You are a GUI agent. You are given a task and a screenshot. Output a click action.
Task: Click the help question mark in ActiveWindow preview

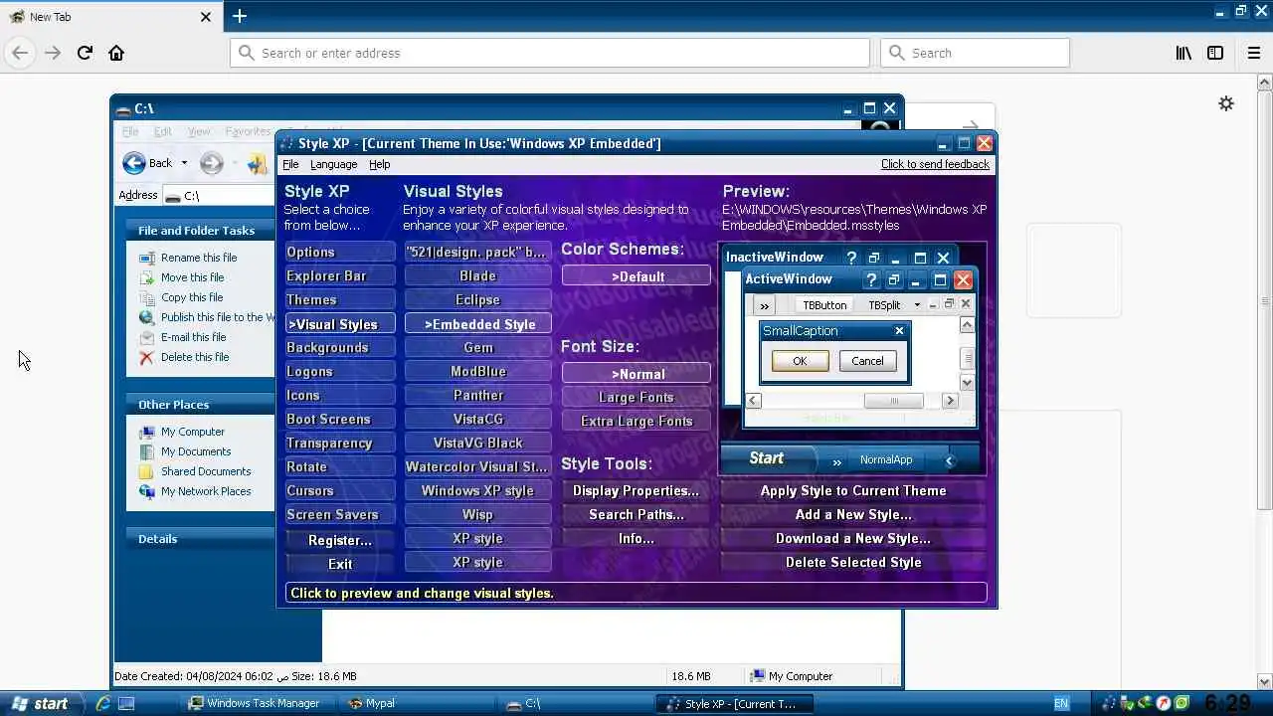click(x=871, y=280)
